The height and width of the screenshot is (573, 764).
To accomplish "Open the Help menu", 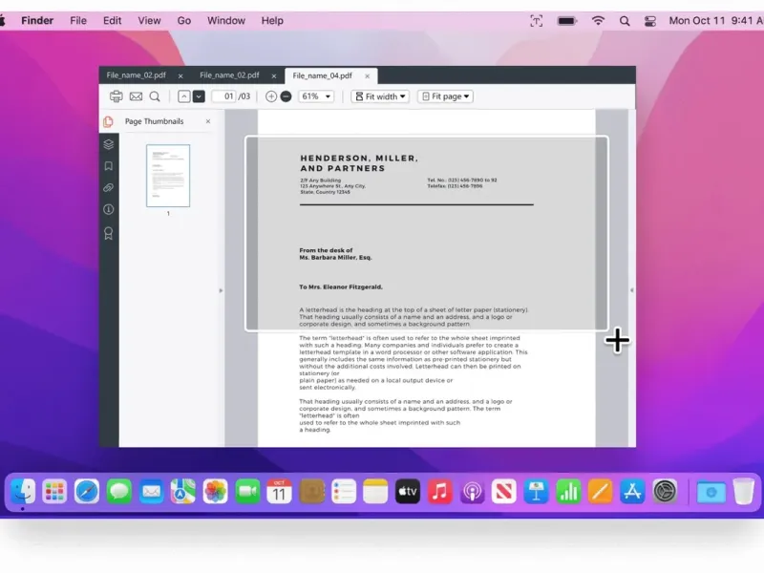I will coord(272,20).
